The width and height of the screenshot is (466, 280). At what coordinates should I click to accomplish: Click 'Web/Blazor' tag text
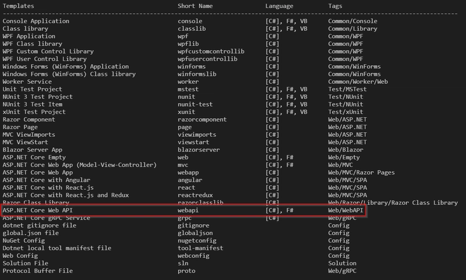[345, 150]
